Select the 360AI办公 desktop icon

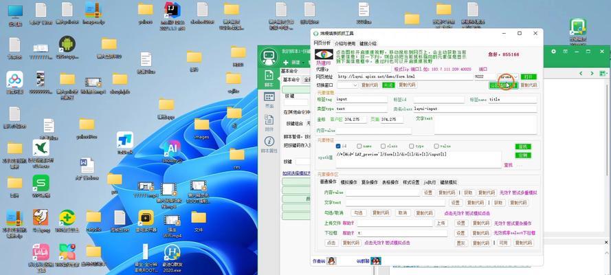[173, 151]
